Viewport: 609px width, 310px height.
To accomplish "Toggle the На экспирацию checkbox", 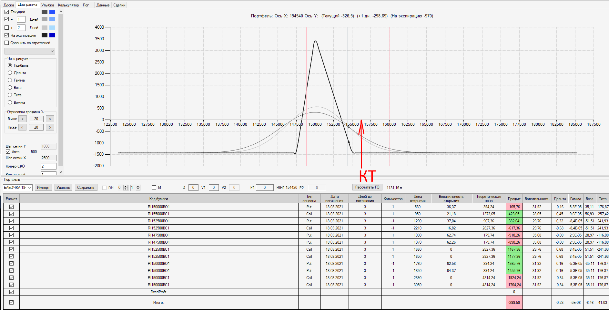I will point(7,35).
